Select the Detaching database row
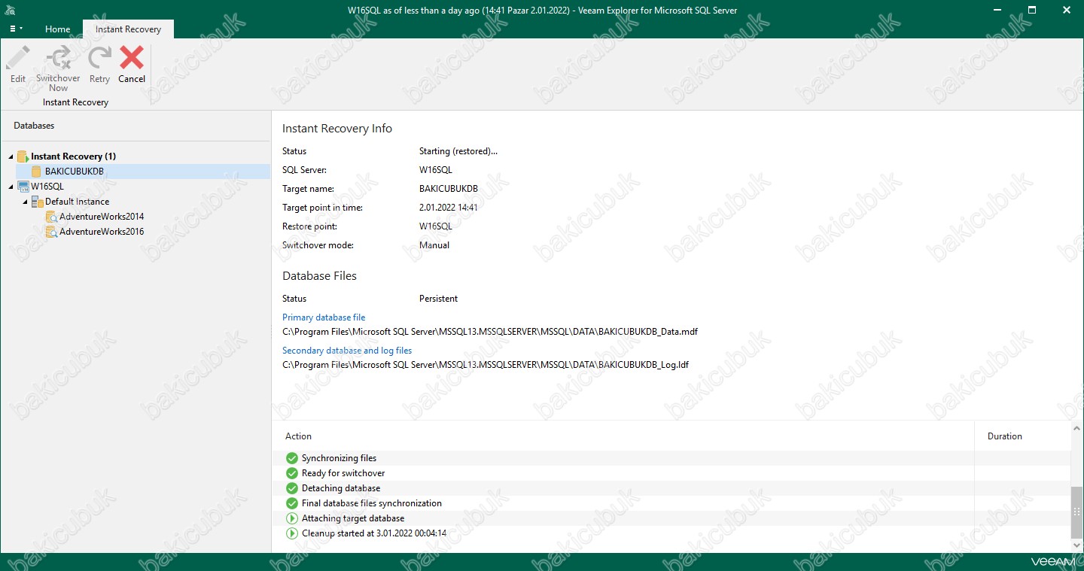The image size is (1084, 571). [x=671, y=488]
